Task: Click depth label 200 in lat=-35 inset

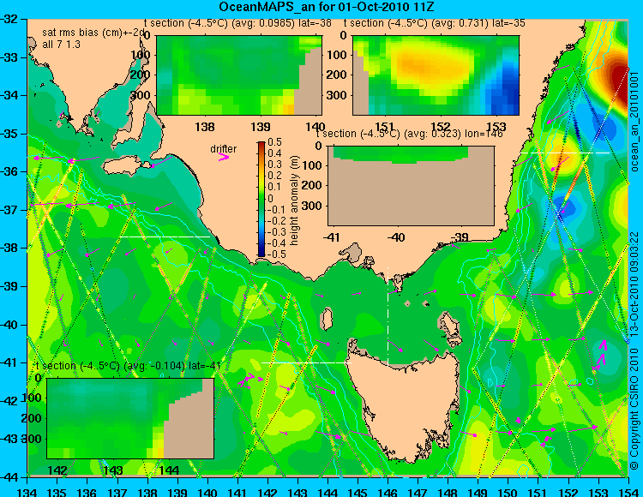Action: tap(339, 75)
